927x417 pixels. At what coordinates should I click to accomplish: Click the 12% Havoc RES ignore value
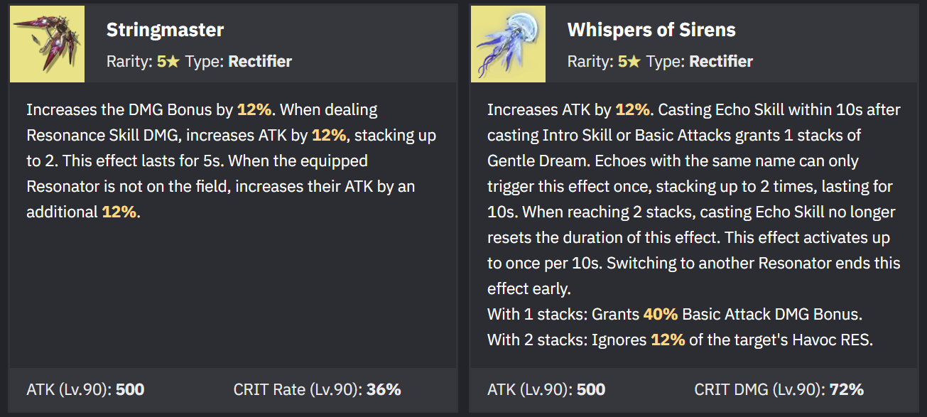click(x=668, y=340)
